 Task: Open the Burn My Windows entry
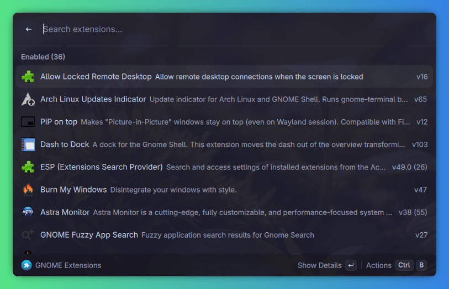224,190
